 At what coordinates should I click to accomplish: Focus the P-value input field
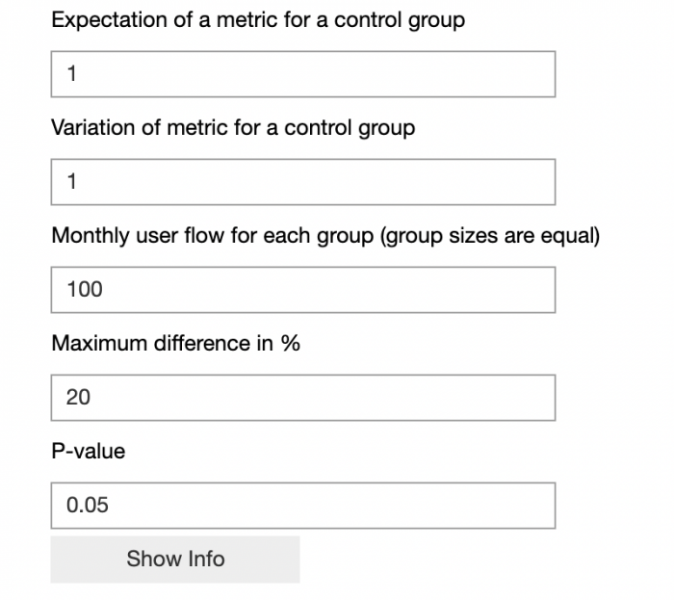tap(302, 506)
